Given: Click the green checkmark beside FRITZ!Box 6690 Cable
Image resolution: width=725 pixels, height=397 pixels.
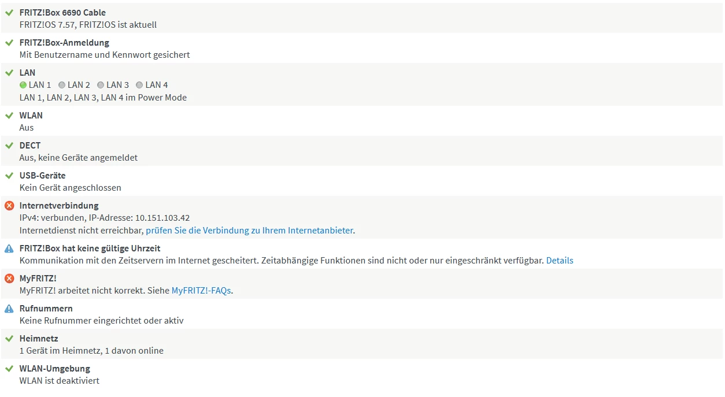Looking at the screenshot, I should pos(9,12).
